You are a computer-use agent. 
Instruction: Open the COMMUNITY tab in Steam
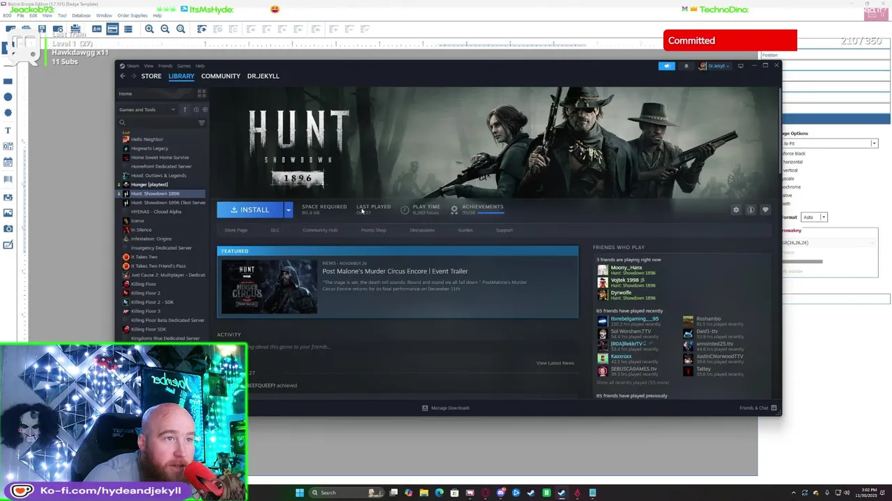click(220, 76)
